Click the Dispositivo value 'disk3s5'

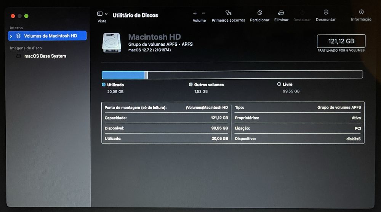[x=353, y=139]
